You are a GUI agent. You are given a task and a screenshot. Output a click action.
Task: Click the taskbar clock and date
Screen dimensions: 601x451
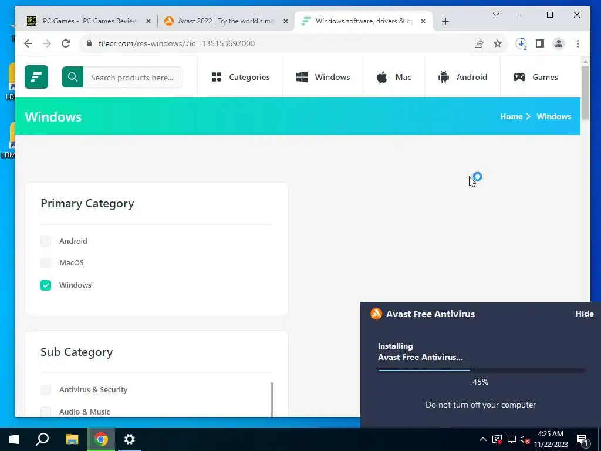551,439
